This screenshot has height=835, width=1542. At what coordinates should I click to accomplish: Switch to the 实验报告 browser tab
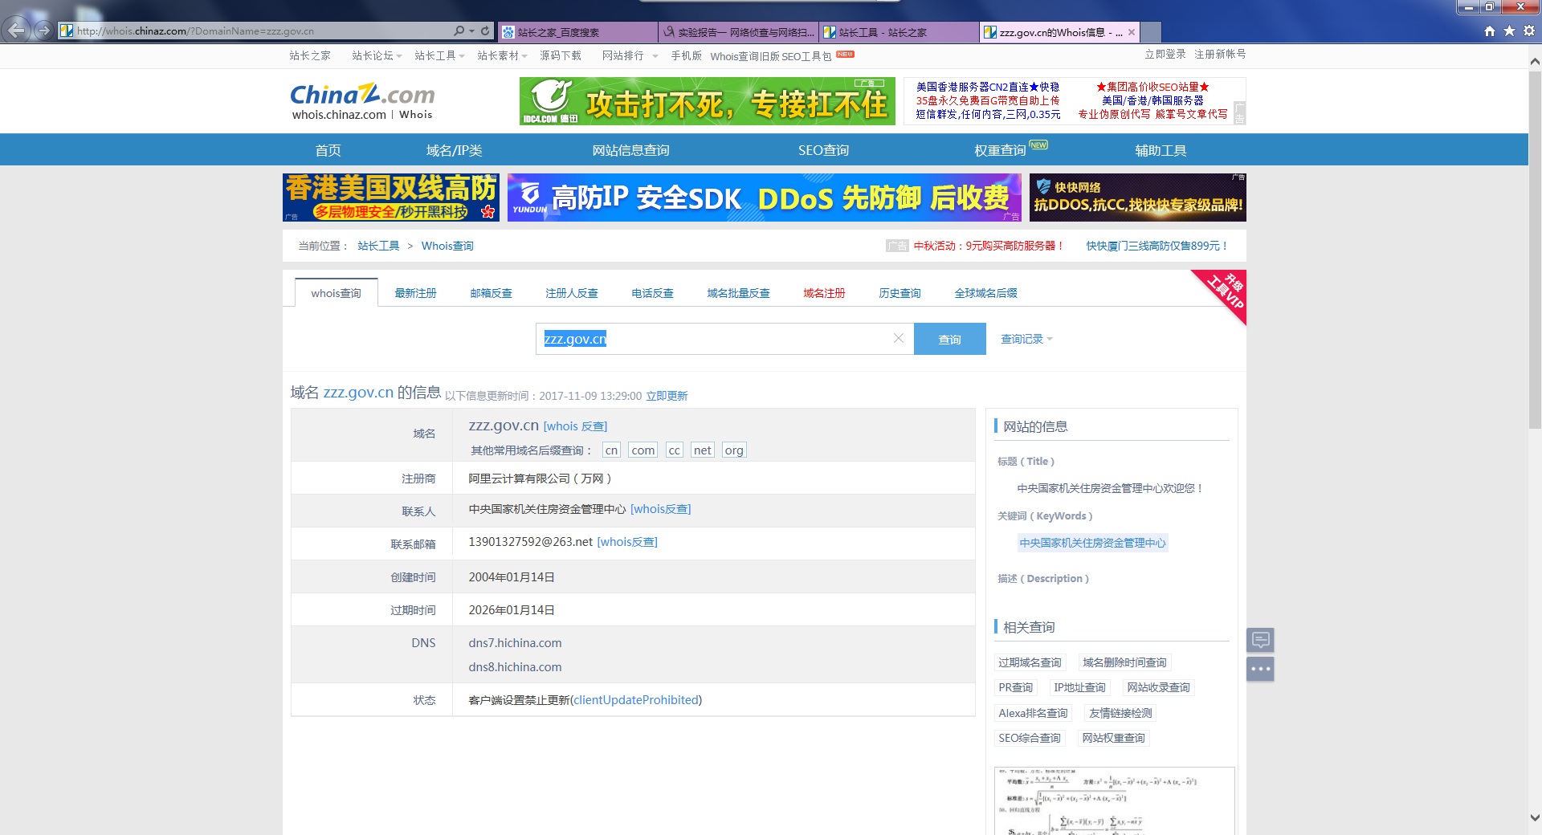(x=738, y=32)
